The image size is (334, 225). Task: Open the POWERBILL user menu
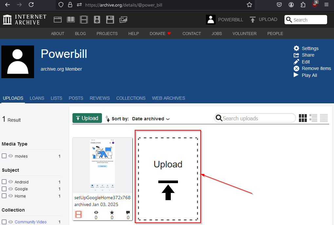coord(225,20)
